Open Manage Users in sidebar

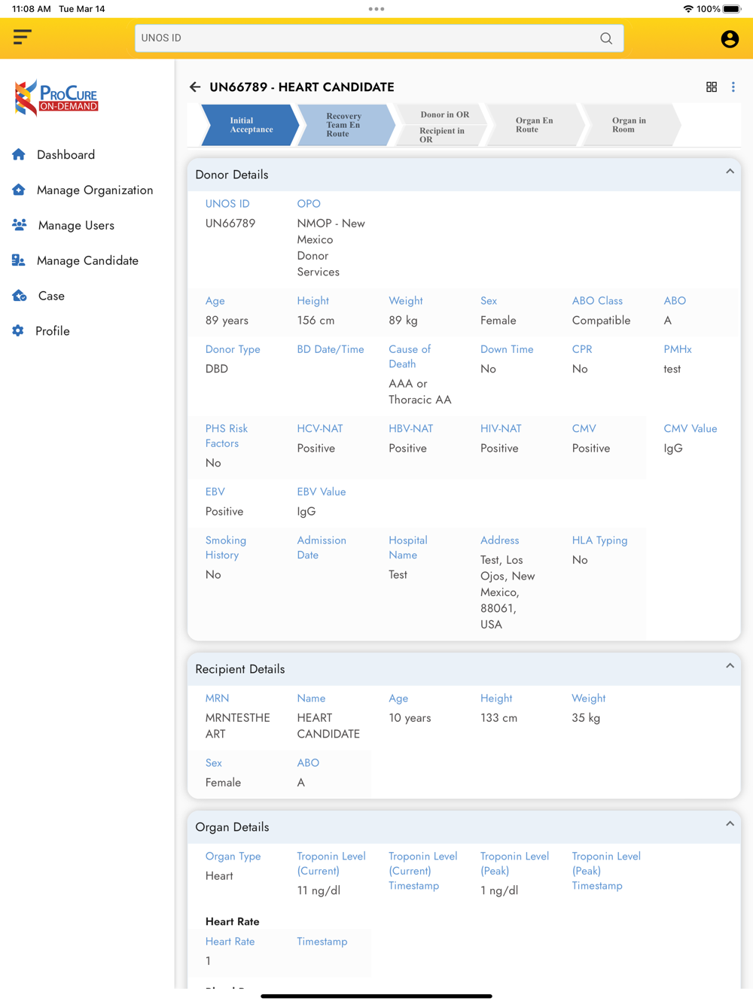click(x=76, y=225)
